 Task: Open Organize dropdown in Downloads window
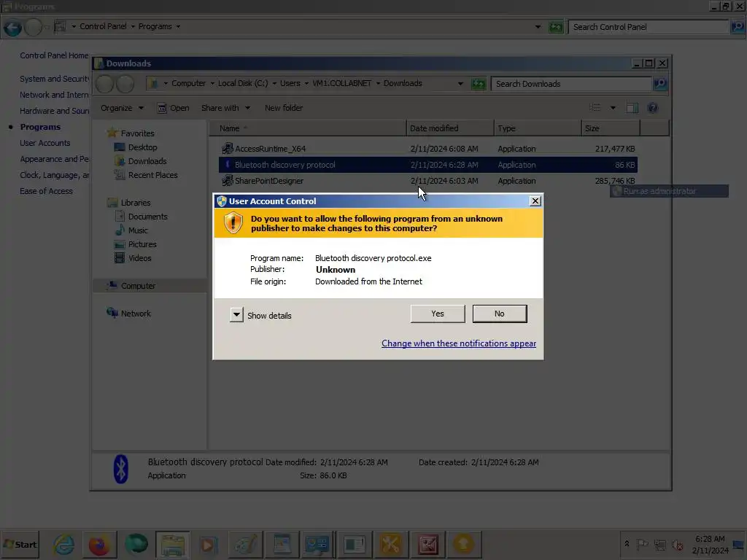(122, 108)
